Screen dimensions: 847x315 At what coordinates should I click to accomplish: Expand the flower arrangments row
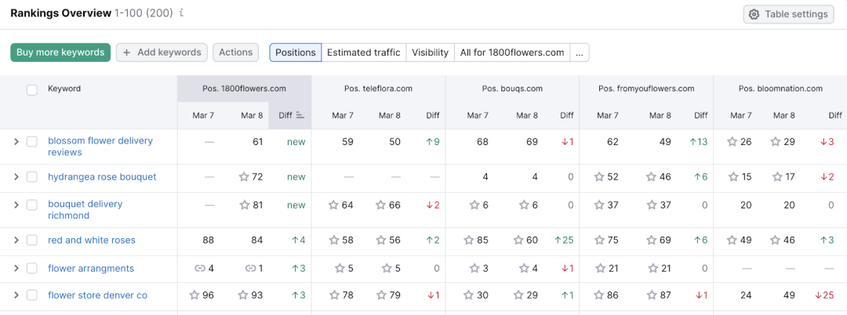point(16,268)
